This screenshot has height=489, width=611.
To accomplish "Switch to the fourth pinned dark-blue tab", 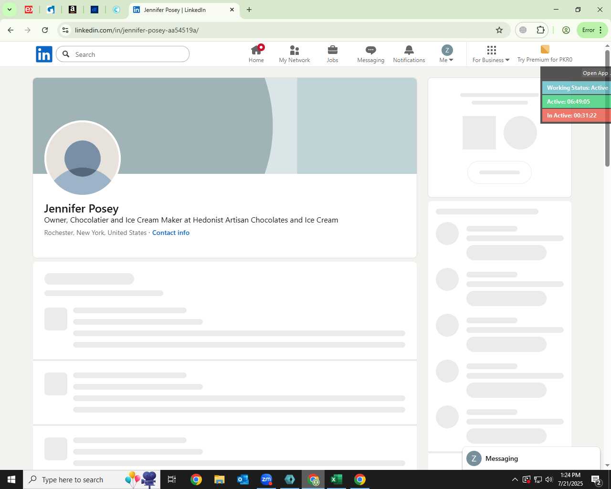I will click(x=95, y=10).
